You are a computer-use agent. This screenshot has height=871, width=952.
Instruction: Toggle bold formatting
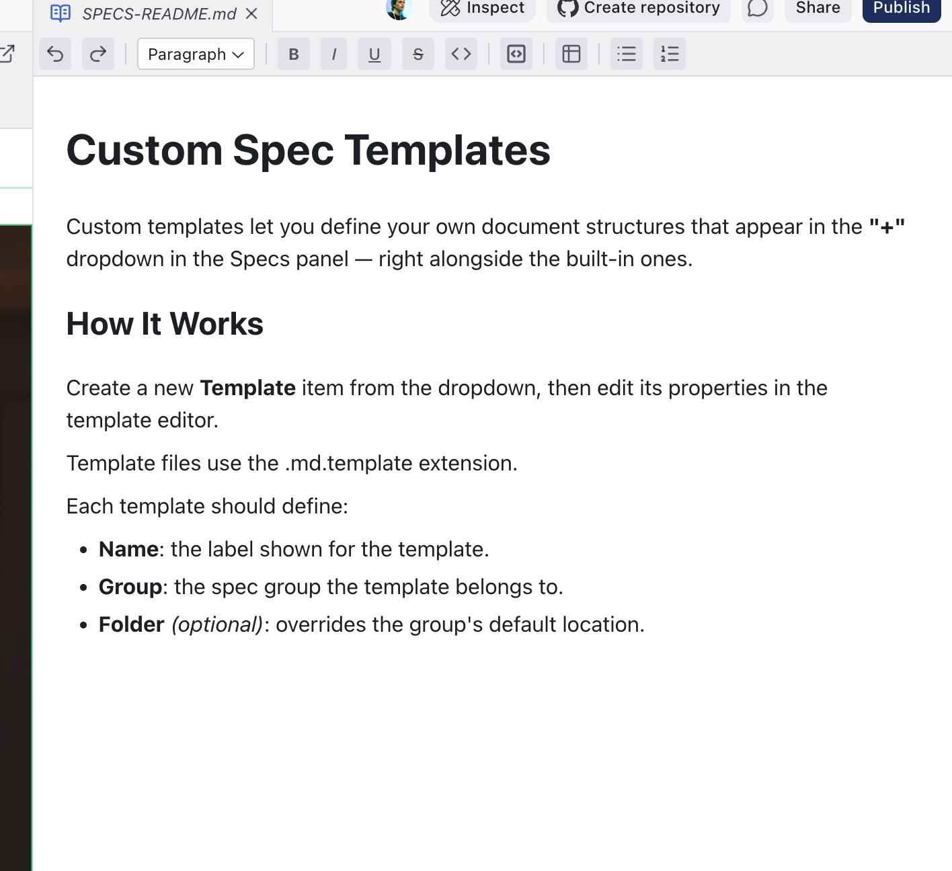(294, 54)
